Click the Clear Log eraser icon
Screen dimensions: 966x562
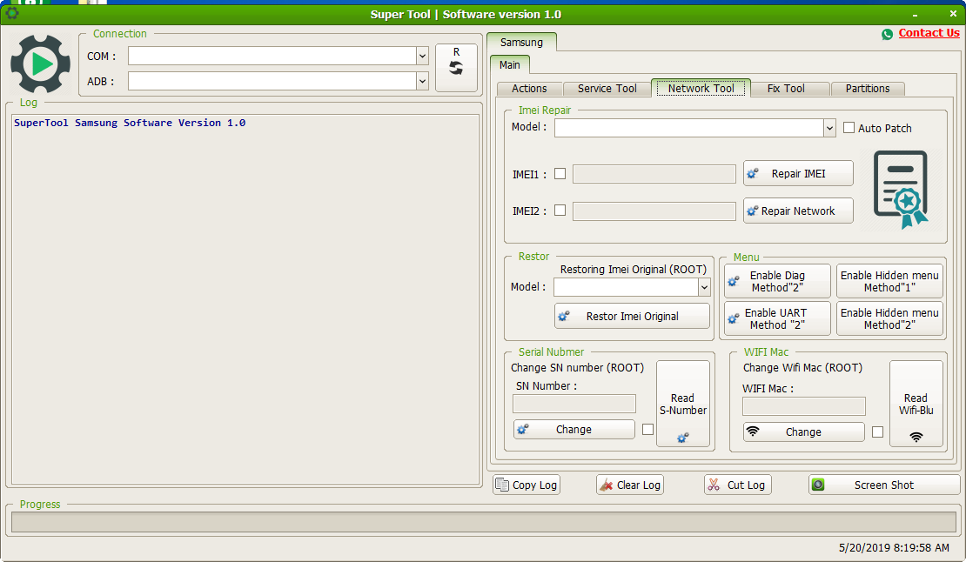607,485
